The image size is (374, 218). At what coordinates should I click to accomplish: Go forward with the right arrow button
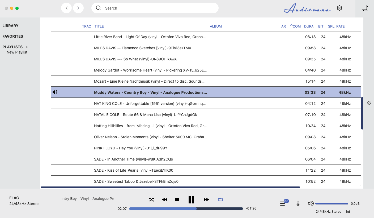coord(78,8)
